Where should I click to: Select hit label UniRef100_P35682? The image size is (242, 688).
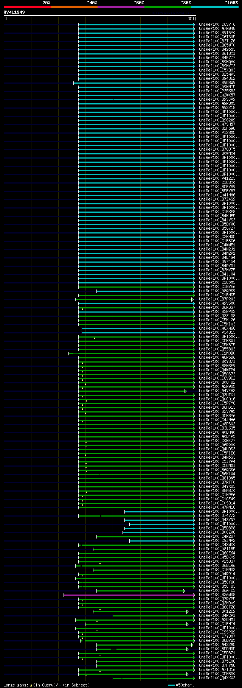coord(217,91)
